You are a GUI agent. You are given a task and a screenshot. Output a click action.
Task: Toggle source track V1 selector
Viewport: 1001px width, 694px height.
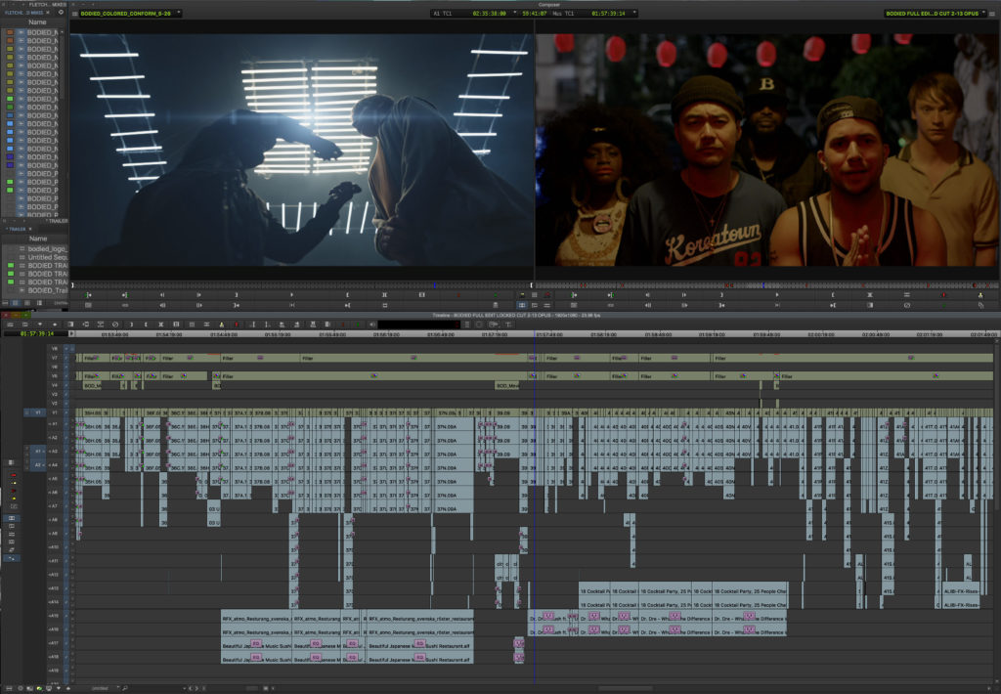(38, 412)
